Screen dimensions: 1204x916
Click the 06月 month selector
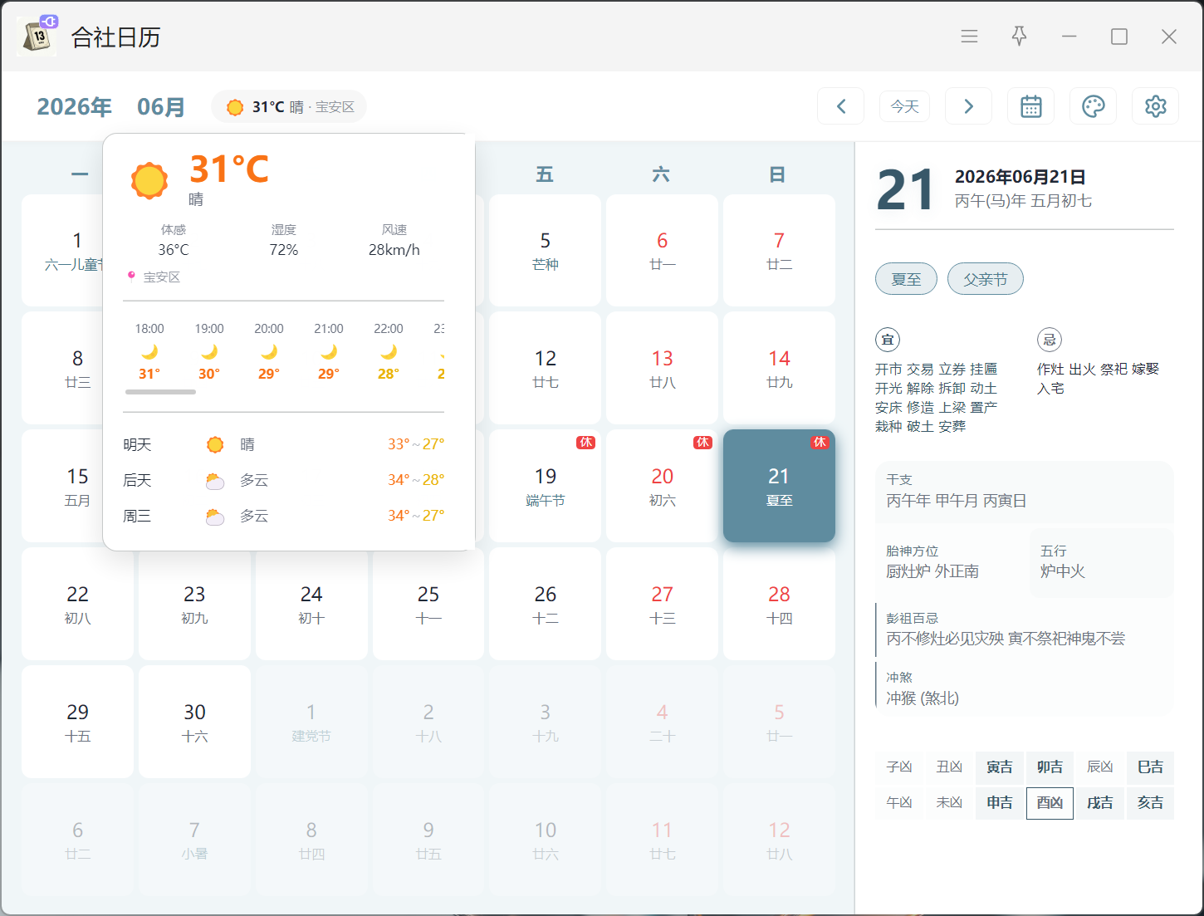pos(161,107)
